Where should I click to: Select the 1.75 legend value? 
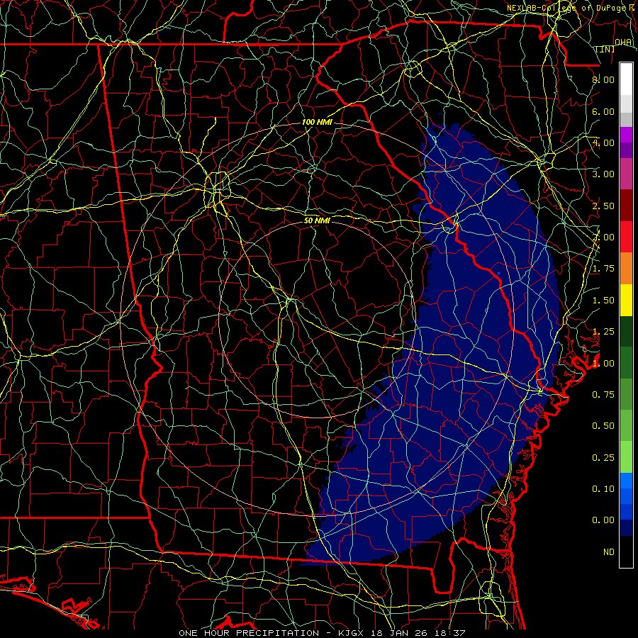603,269
